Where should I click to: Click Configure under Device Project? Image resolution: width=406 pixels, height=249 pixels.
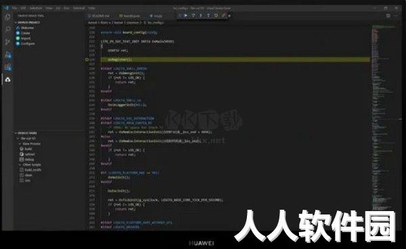[28, 43]
